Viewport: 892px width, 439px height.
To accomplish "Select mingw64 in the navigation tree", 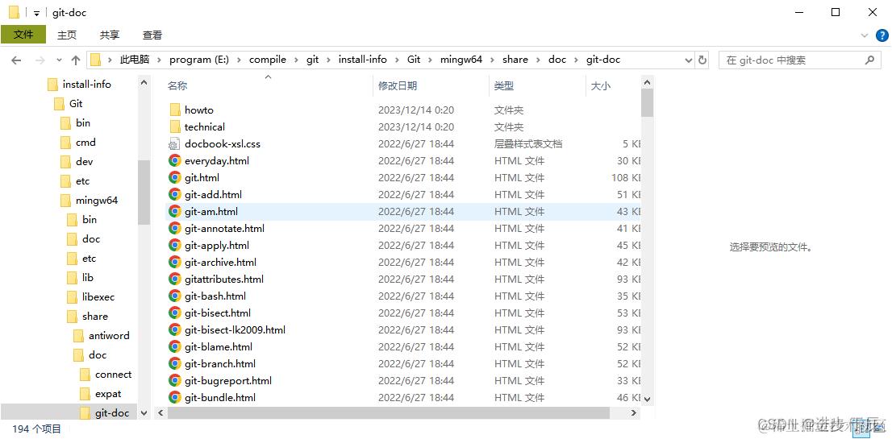I will click(97, 200).
